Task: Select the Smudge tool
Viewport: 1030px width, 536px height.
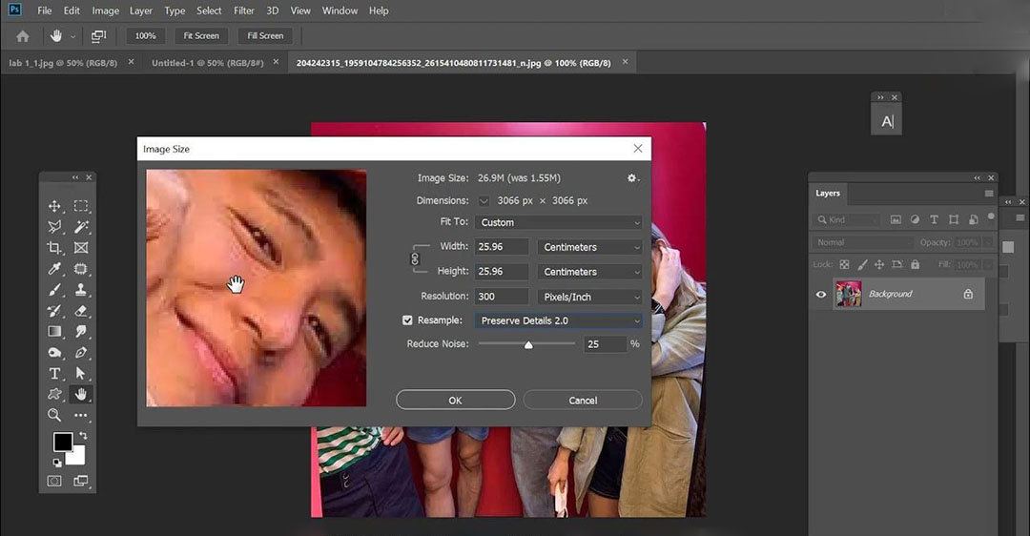Action: click(x=81, y=332)
